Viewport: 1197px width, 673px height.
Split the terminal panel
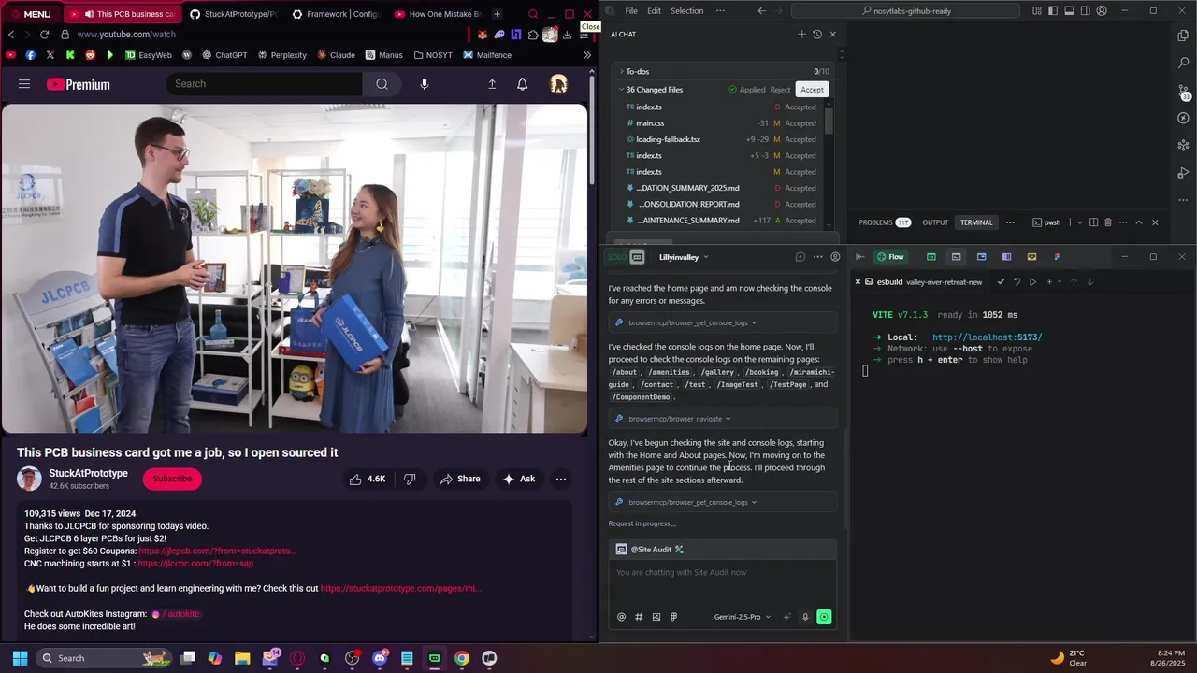point(1092,222)
